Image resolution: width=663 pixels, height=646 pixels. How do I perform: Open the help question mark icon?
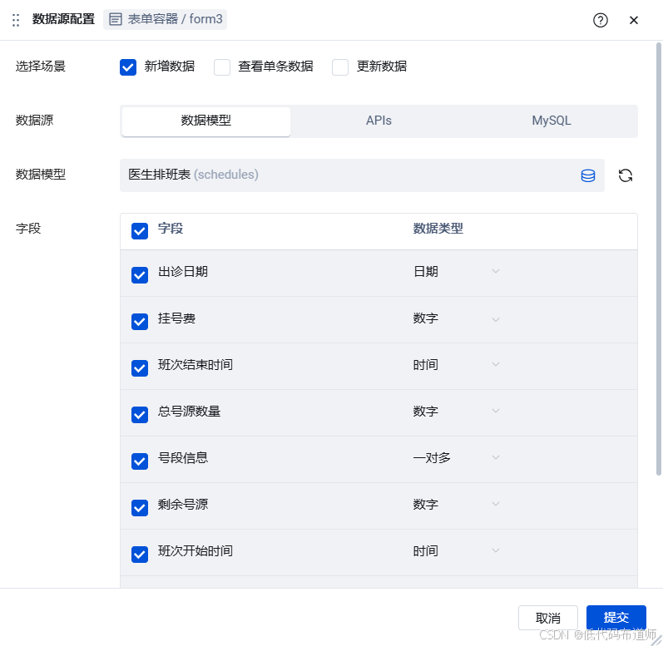point(600,20)
